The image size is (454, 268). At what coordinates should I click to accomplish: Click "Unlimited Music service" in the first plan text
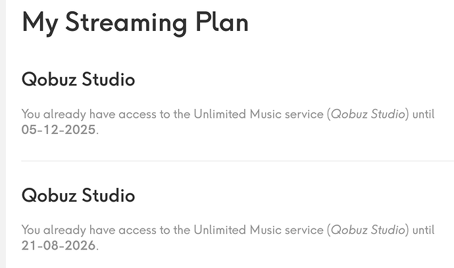257,114
